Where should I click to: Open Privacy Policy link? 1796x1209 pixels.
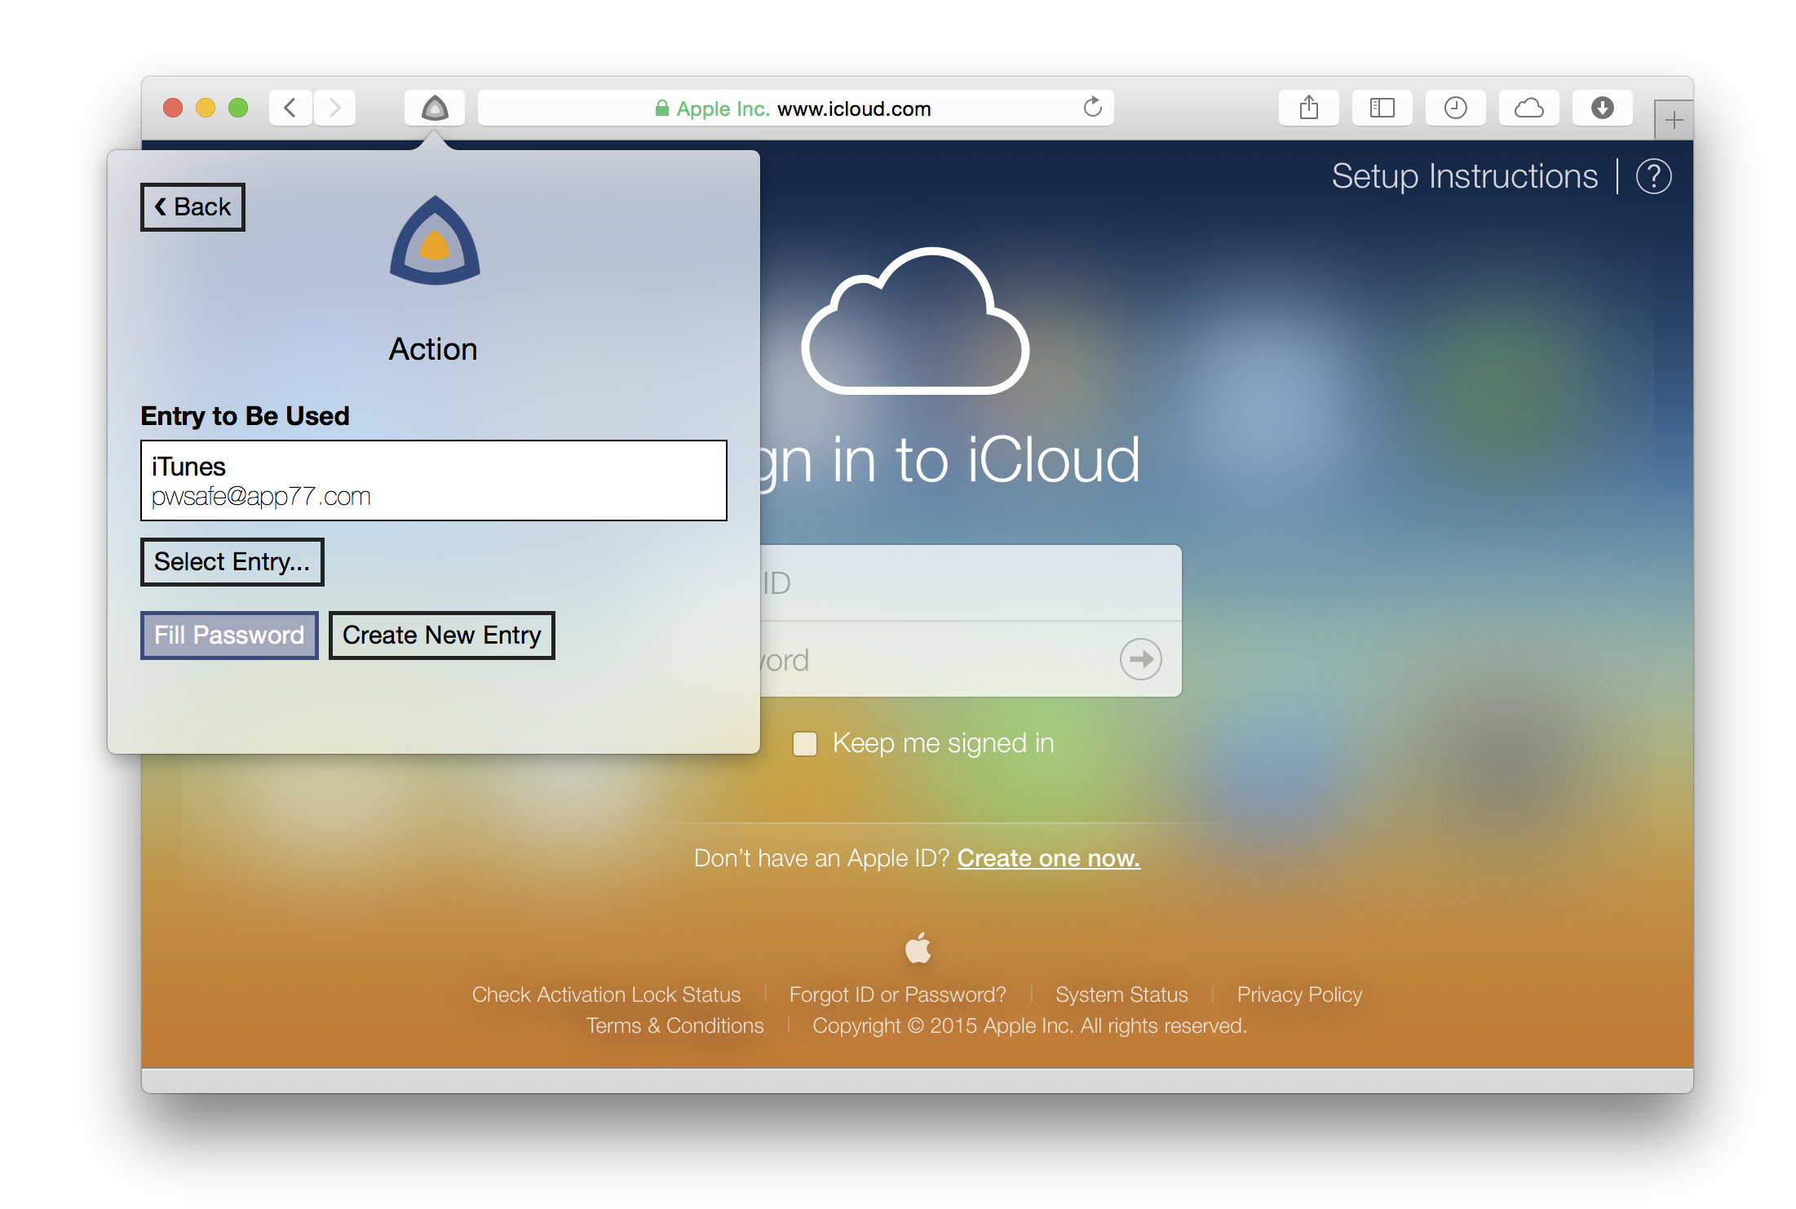tap(1300, 994)
